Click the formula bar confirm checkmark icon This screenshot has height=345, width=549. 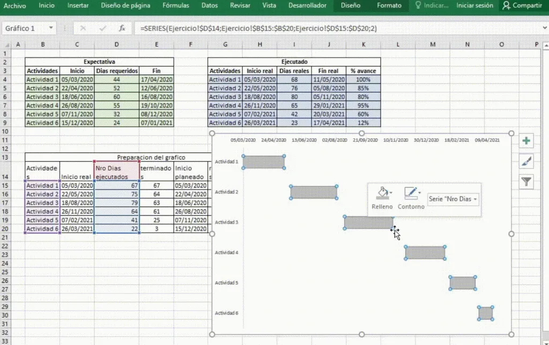coord(102,28)
